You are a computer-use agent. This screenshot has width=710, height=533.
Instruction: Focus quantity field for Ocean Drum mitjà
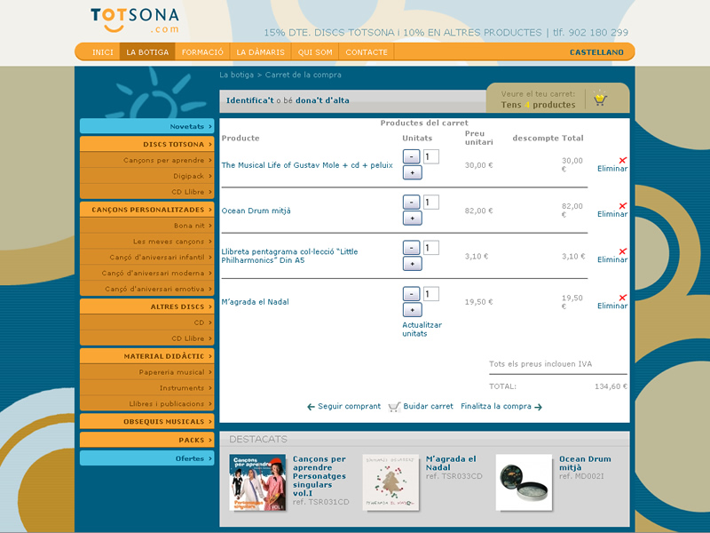[x=431, y=203]
